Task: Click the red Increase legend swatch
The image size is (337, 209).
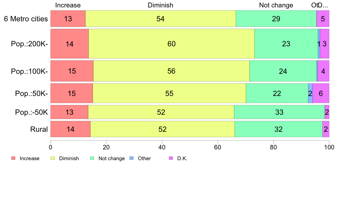Action: click(x=13, y=158)
